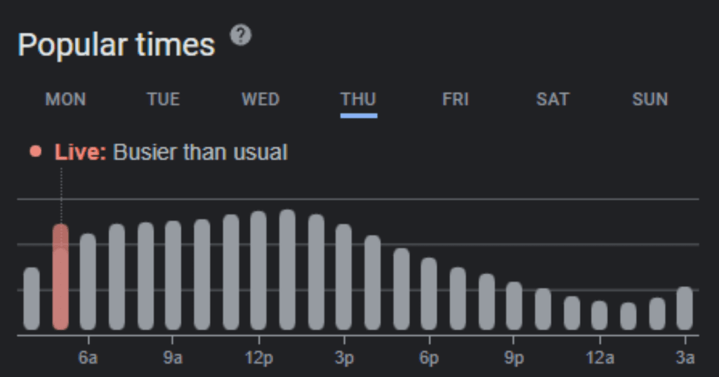The height and width of the screenshot is (377, 719).
Task: Click the Popular times heading
Action: click(x=117, y=46)
